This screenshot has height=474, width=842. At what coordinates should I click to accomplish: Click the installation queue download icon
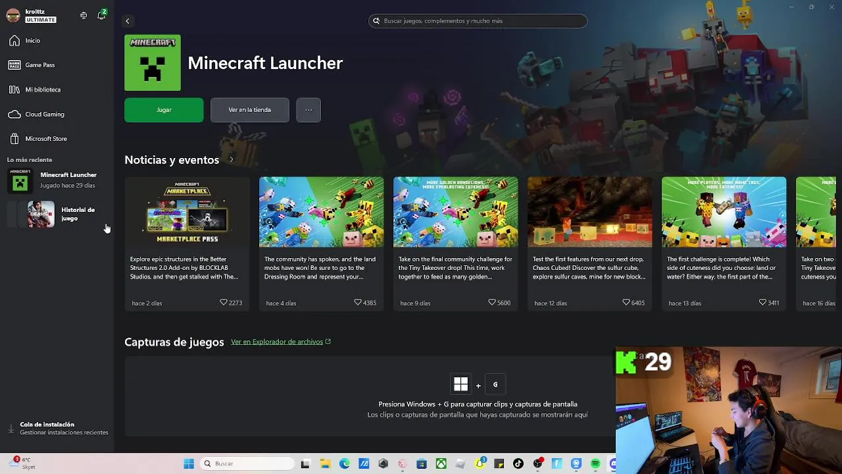point(11,429)
